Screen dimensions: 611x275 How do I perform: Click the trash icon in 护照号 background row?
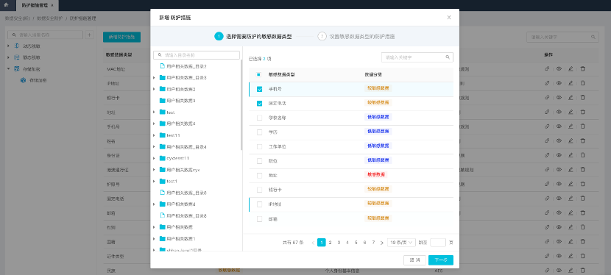point(583,184)
